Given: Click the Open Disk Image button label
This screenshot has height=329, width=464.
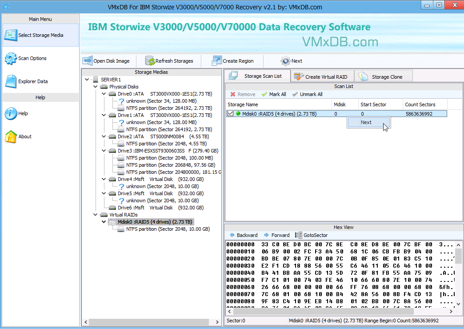Looking at the screenshot, I should 112,61.
